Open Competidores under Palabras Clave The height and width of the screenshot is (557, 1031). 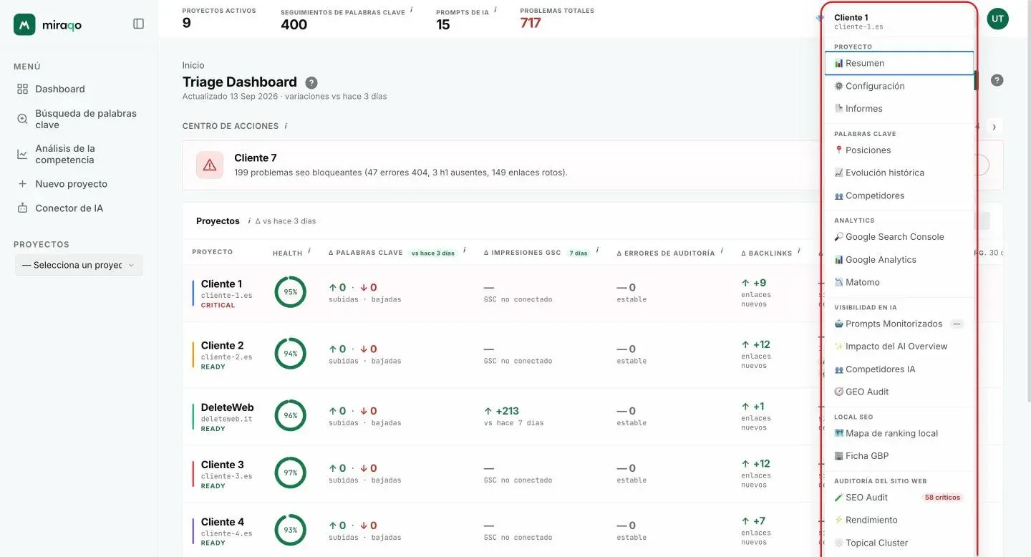click(x=899, y=195)
